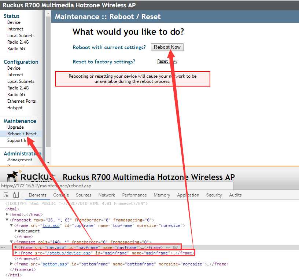Open Configuration Radio 2.4G page
The image size is (299, 279).
pyautogui.click(x=18, y=88)
